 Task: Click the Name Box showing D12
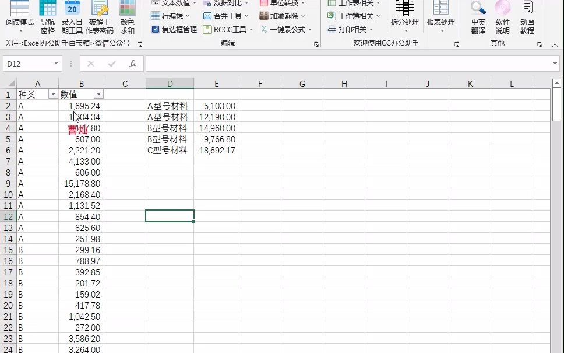tap(29, 64)
